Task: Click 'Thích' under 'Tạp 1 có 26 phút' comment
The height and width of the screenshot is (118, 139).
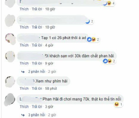Action: point(24,45)
